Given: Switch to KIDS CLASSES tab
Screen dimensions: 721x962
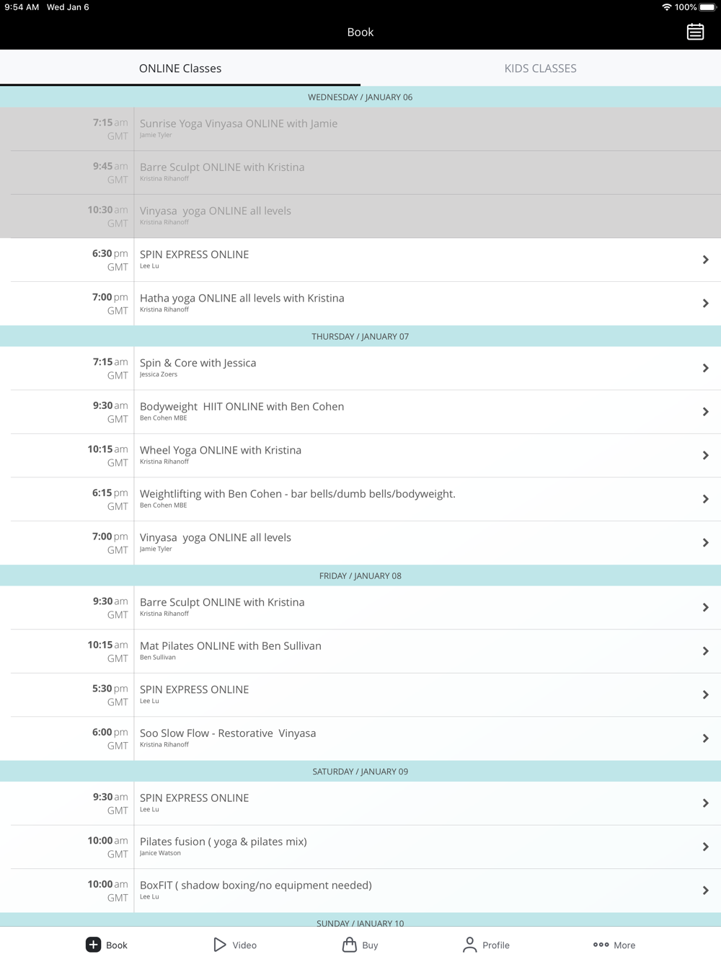Looking at the screenshot, I should tap(541, 69).
